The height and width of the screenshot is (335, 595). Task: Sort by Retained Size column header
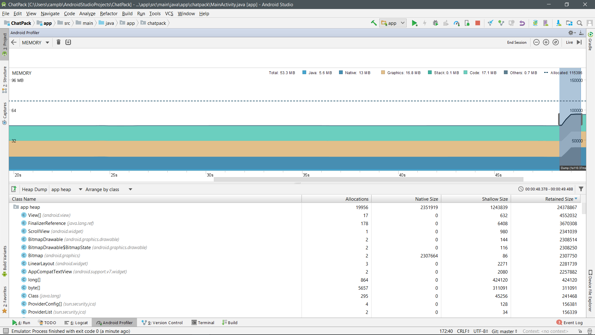pos(559,199)
